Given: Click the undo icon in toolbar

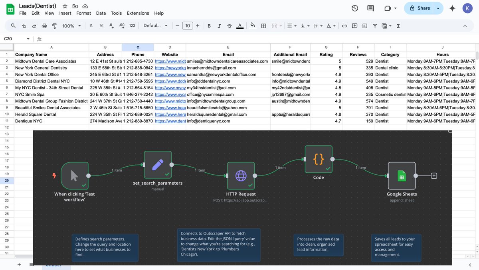Looking at the screenshot, I should (x=24, y=26).
